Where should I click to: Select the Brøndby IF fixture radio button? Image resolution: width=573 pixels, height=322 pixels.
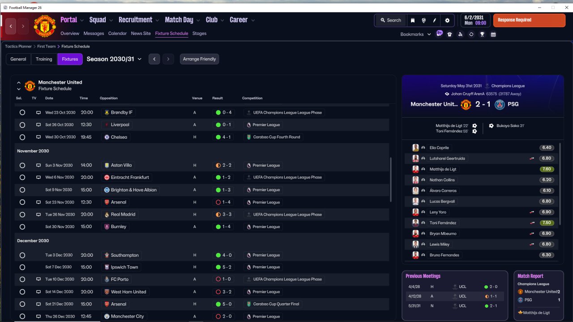(x=22, y=113)
